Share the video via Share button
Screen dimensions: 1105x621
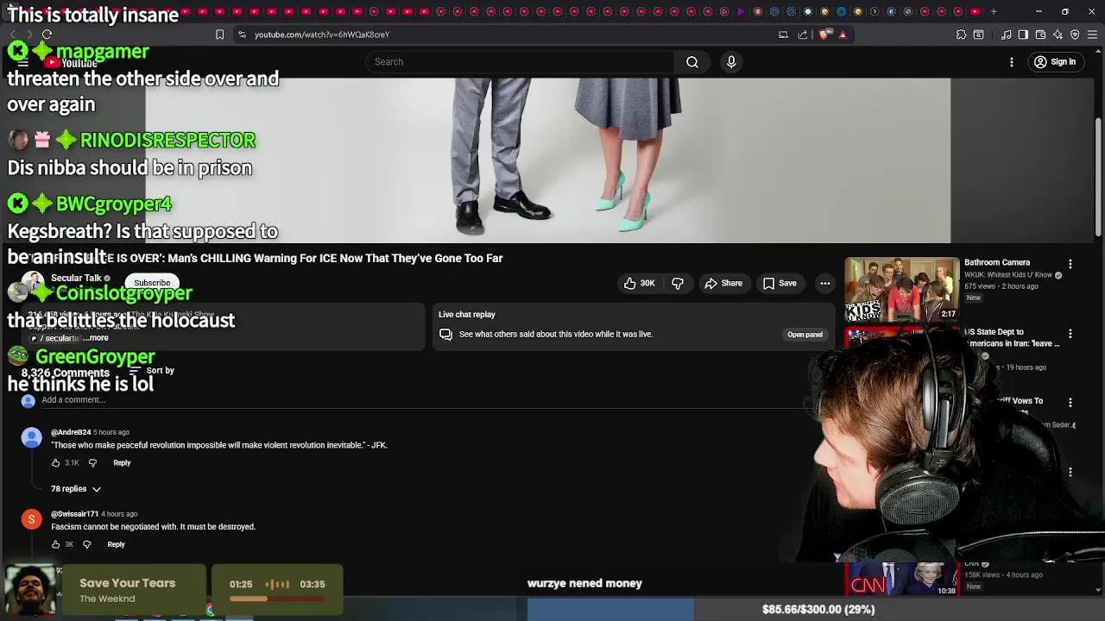point(723,283)
